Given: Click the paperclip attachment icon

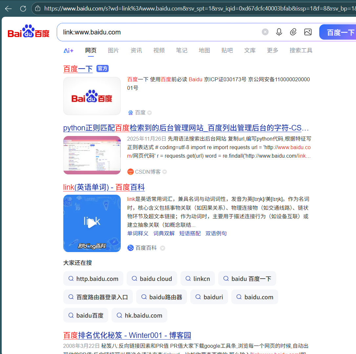Looking at the screenshot, I should coord(293,32).
